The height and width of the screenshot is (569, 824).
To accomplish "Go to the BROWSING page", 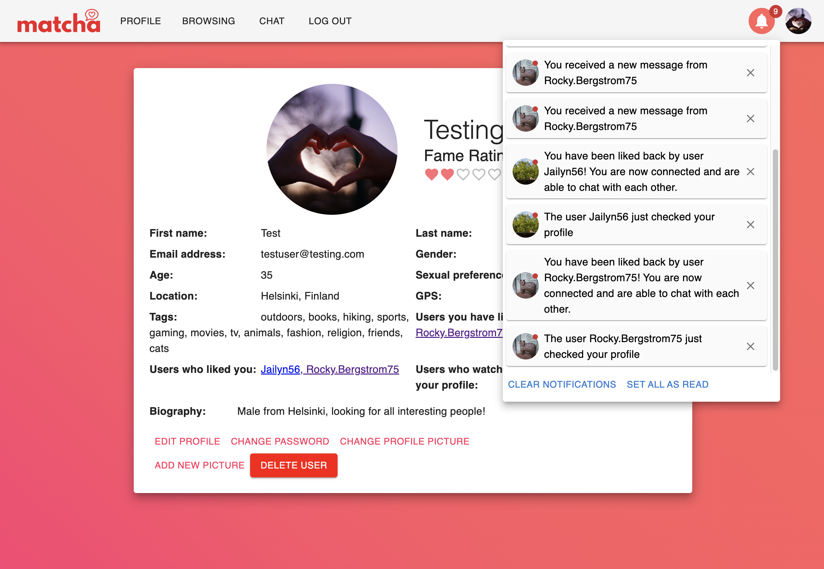I will (208, 21).
